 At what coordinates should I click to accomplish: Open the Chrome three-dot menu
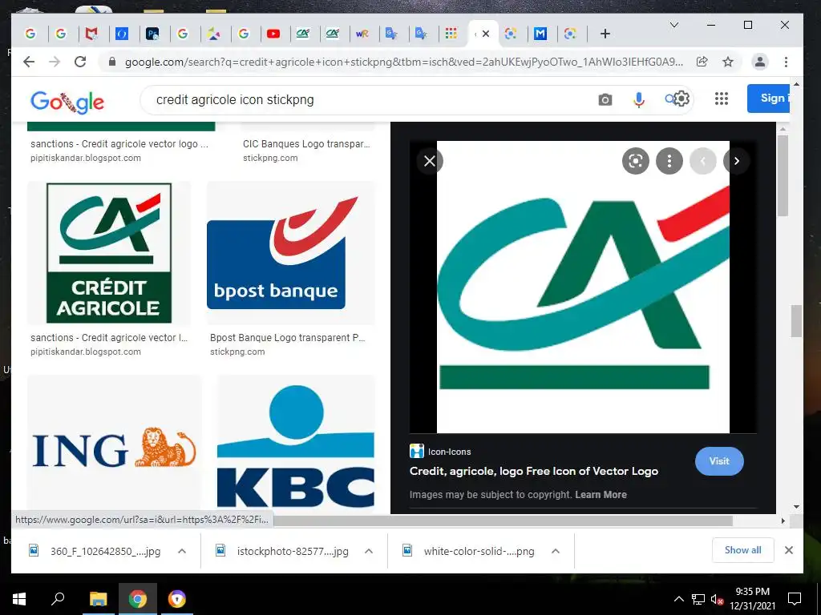(x=786, y=62)
